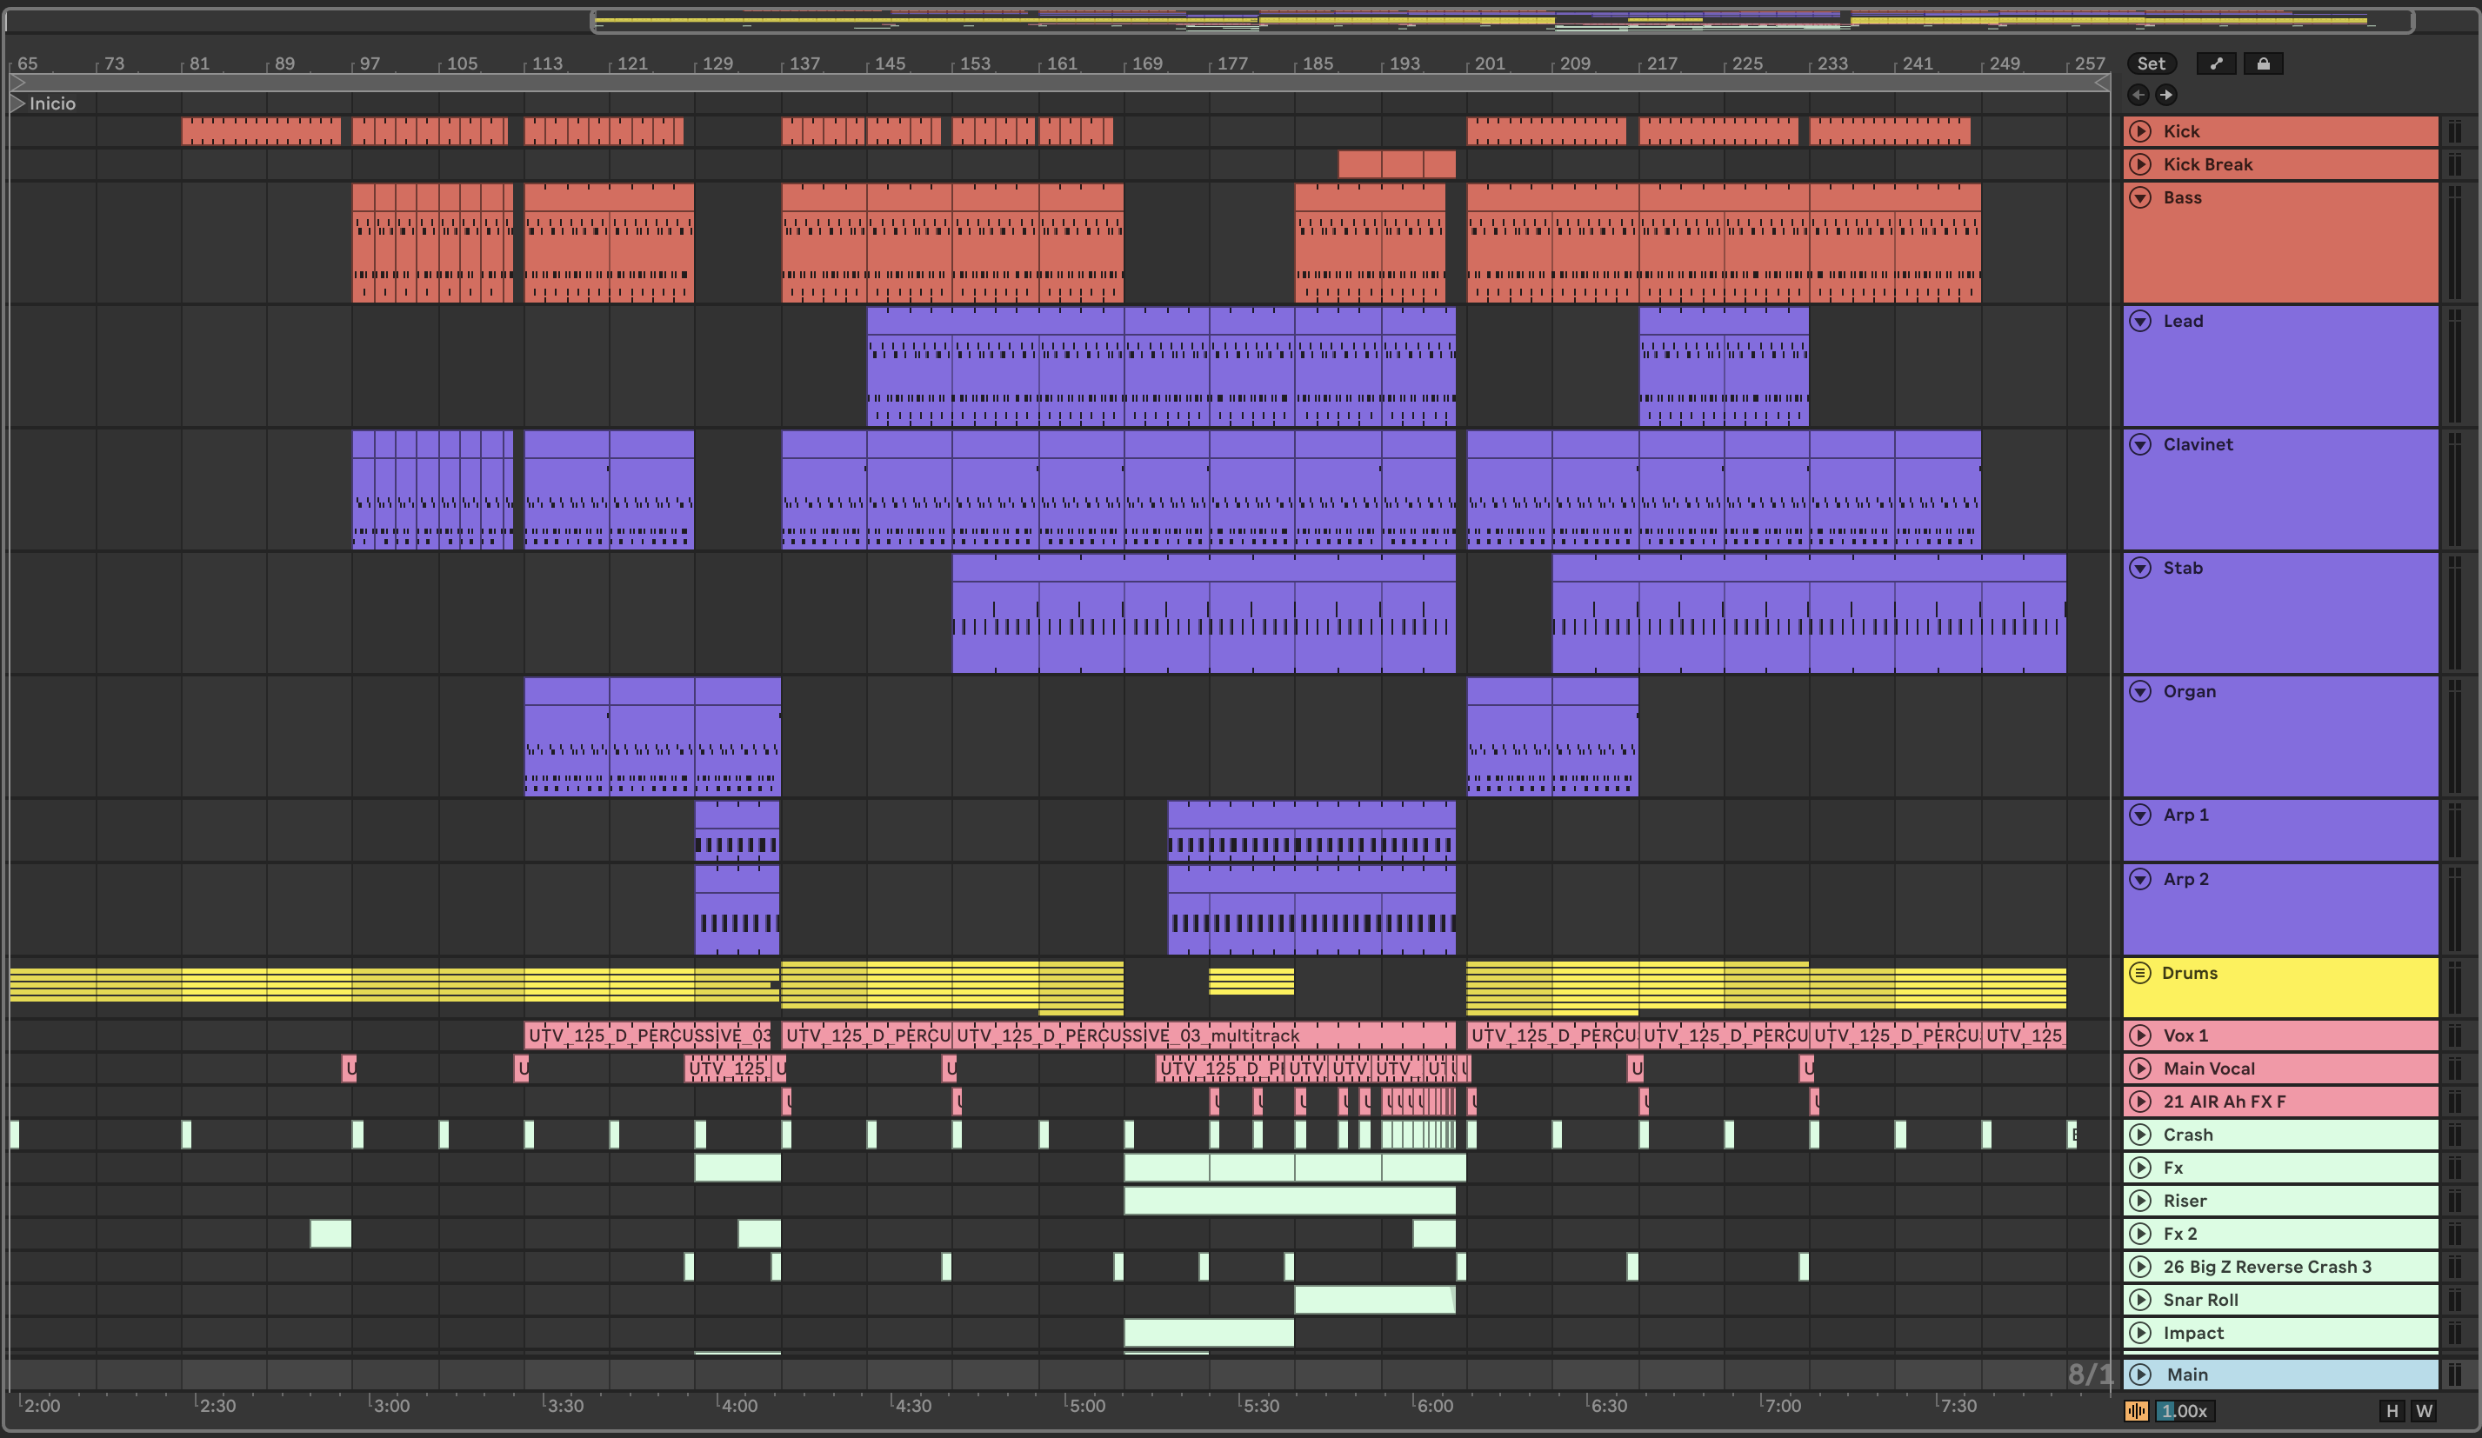Jump to the previous locator arrow
Viewport: 2482px width, 1438px height.
coord(2138,95)
